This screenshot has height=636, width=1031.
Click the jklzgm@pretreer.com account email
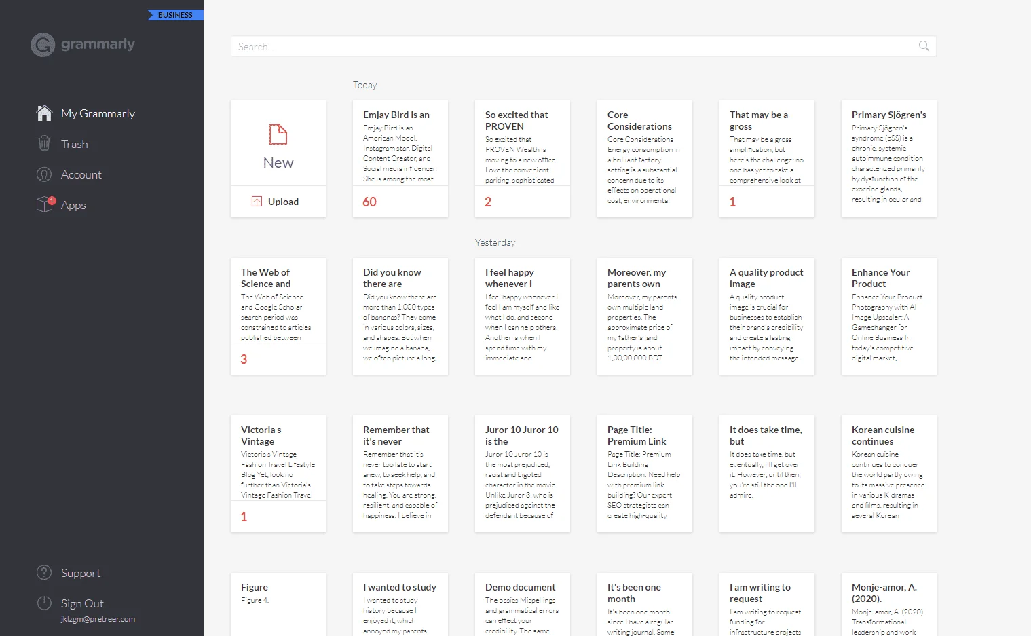98,619
